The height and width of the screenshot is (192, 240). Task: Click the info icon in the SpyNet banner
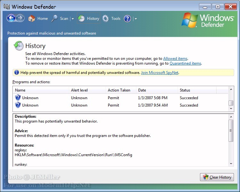(x=17, y=72)
